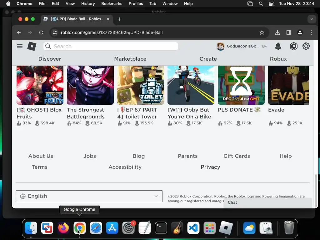The image size is (320, 240).
Task: Open the Roblox notifications bell
Action: click(x=278, y=46)
